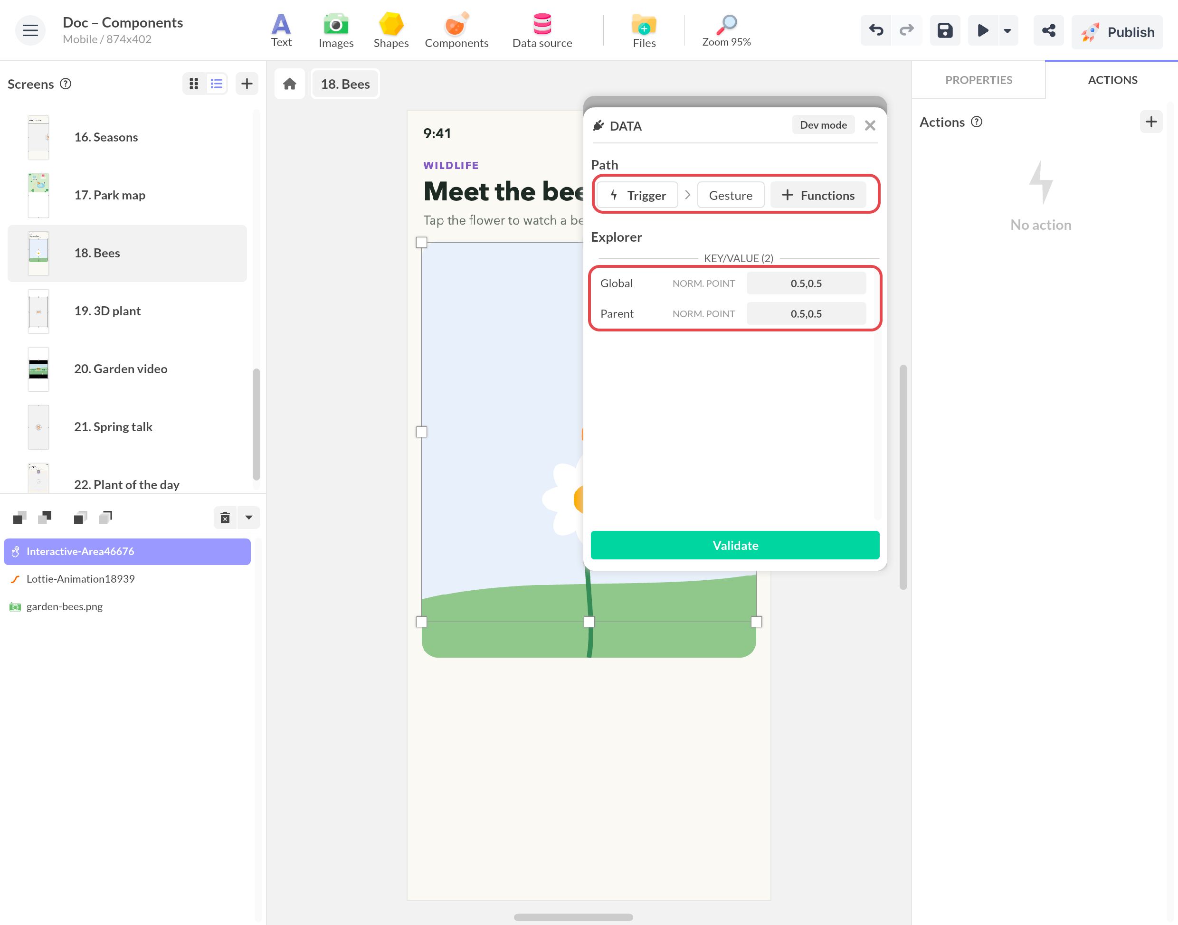Select the Interactive-Area46676 layer
1178x925 pixels.
127,551
